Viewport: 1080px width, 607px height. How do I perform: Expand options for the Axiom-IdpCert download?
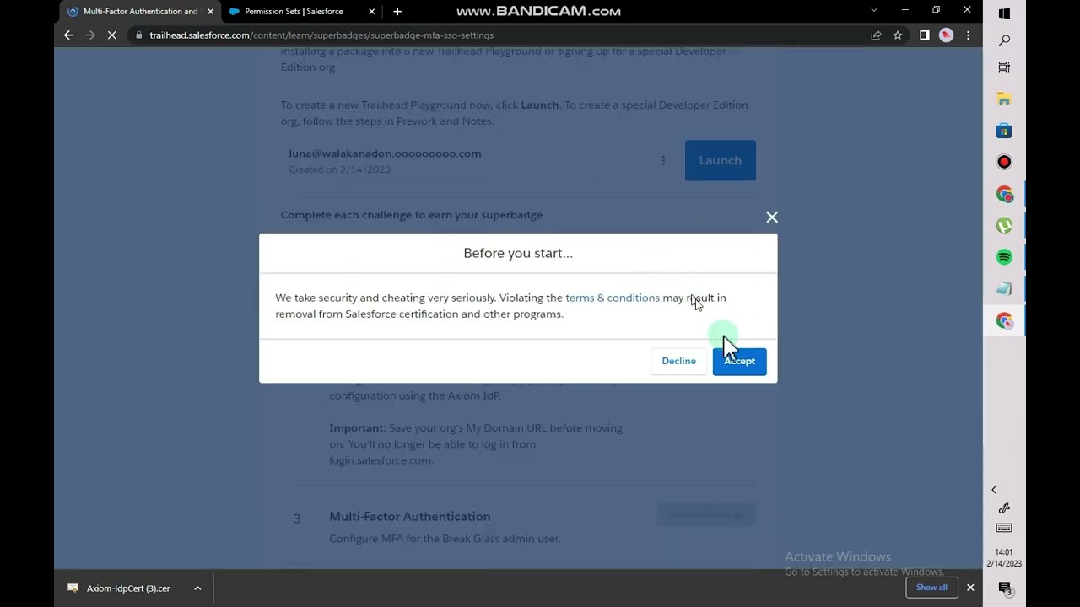tap(197, 588)
